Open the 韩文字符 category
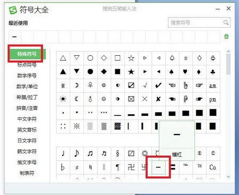 (x=27, y=151)
